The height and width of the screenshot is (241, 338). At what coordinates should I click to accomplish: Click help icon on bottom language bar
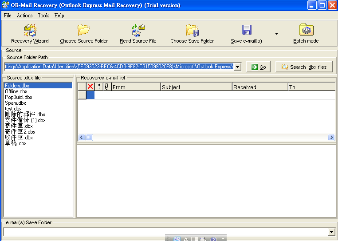(213, 239)
